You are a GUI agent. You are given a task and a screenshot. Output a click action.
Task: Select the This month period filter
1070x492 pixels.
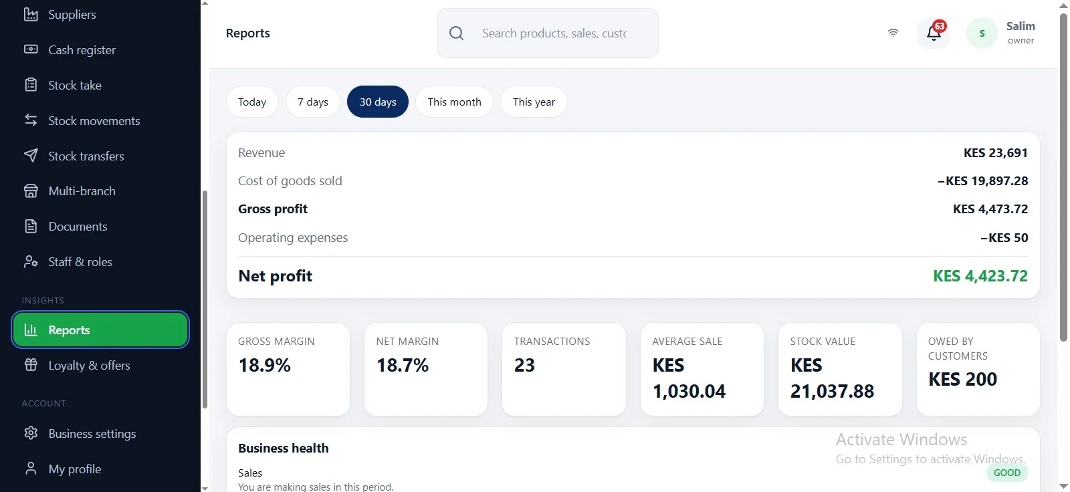455,102
